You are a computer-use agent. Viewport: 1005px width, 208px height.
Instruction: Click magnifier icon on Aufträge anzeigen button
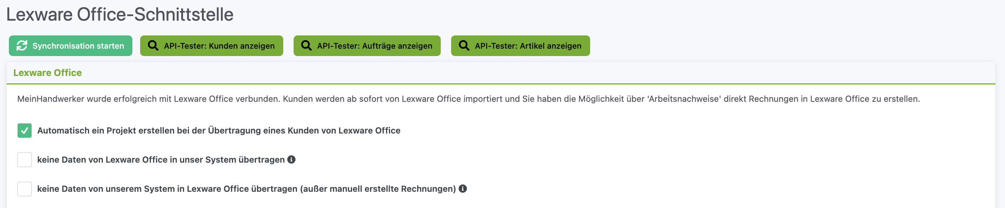[x=306, y=46]
